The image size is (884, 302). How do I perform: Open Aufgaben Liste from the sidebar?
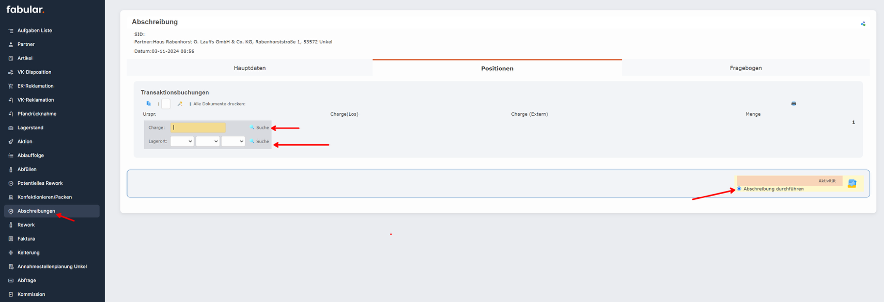[x=35, y=30]
